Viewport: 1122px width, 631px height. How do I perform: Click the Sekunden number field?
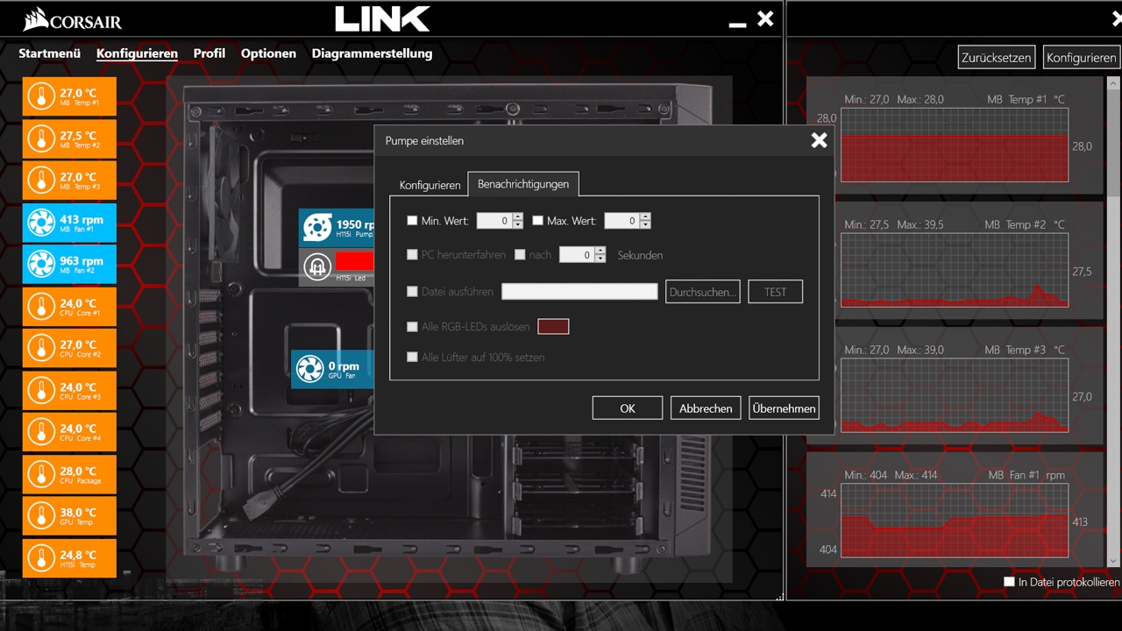[578, 255]
